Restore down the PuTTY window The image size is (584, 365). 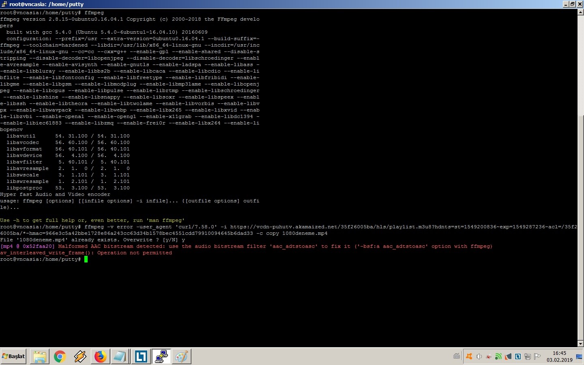point(572,4)
